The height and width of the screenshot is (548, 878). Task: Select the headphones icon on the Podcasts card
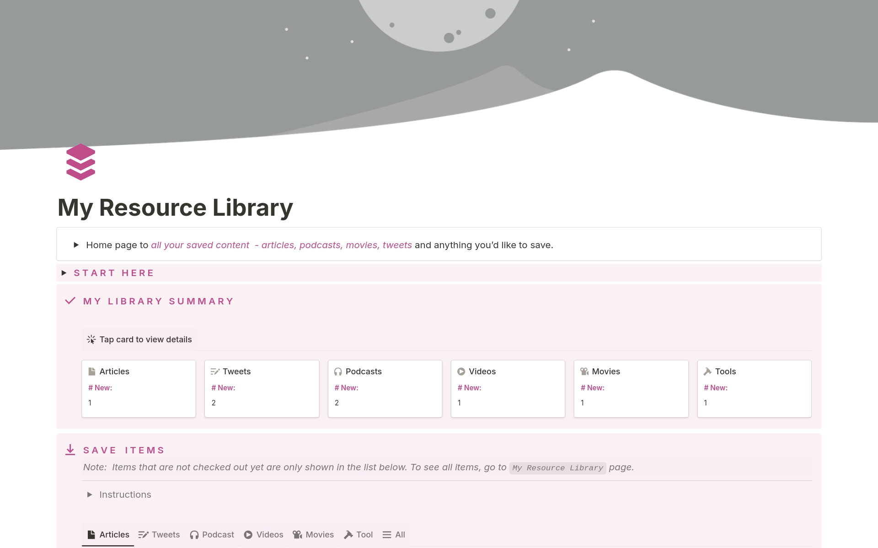338,371
